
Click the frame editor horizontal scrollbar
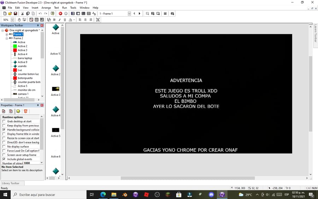188,178
